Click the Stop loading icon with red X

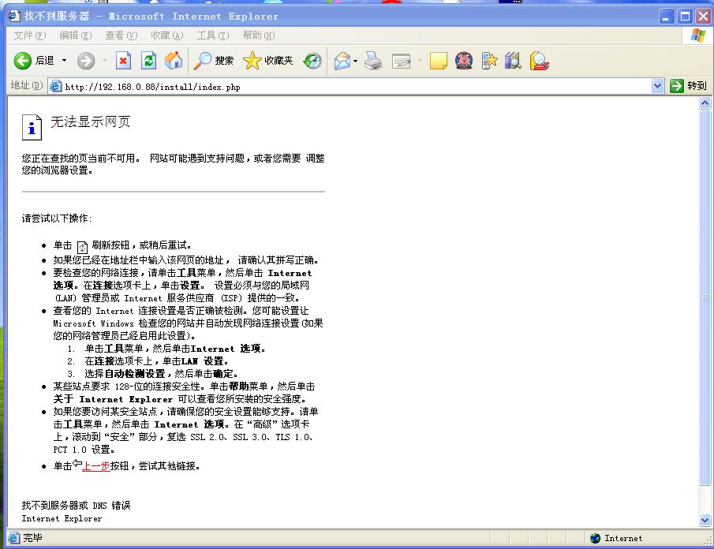pyautogui.click(x=123, y=61)
